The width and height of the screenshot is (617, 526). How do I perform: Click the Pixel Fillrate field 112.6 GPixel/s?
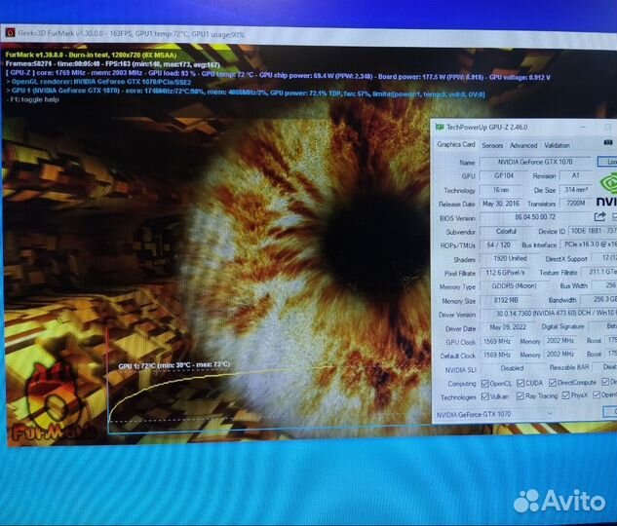(x=505, y=273)
